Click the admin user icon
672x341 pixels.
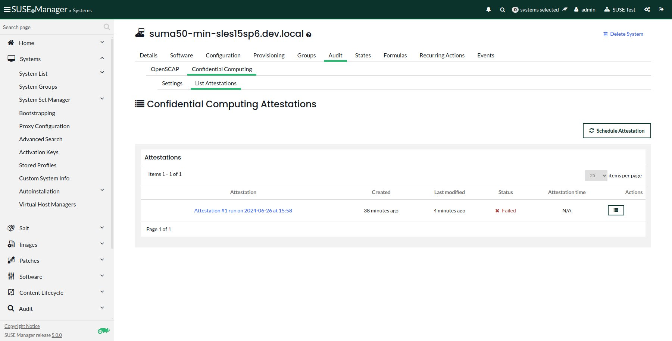click(x=576, y=10)
